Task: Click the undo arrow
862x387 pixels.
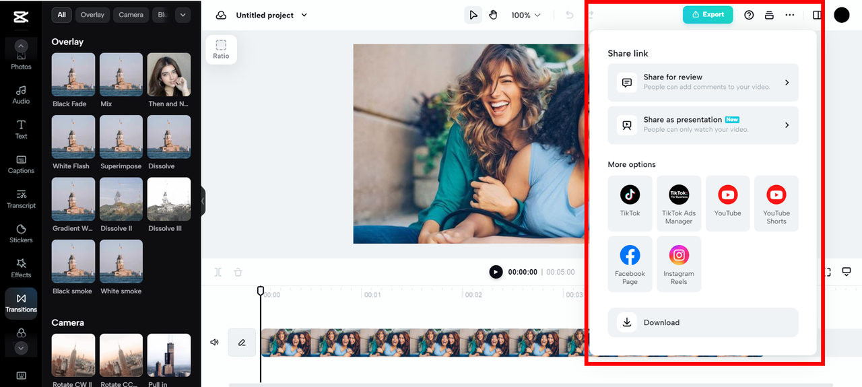Action: tap(570, 15)
